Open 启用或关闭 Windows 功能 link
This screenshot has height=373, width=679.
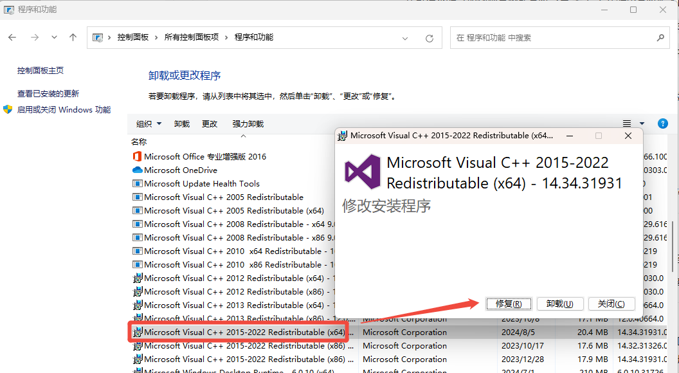[64, 109]
